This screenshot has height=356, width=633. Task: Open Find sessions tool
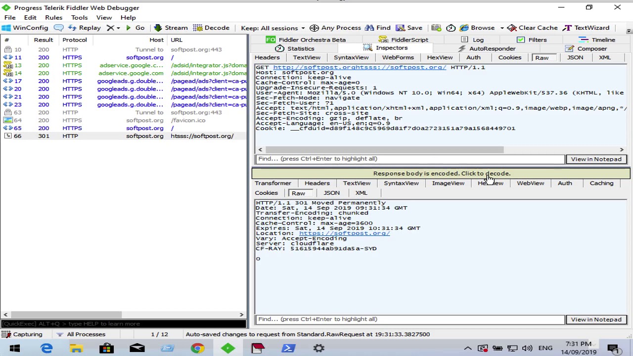tap(378, 28)
